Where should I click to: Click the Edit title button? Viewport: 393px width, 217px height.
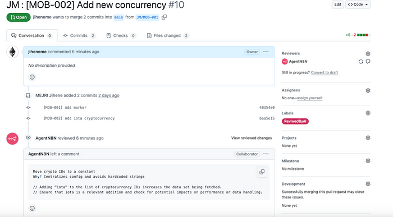(337, 4)
